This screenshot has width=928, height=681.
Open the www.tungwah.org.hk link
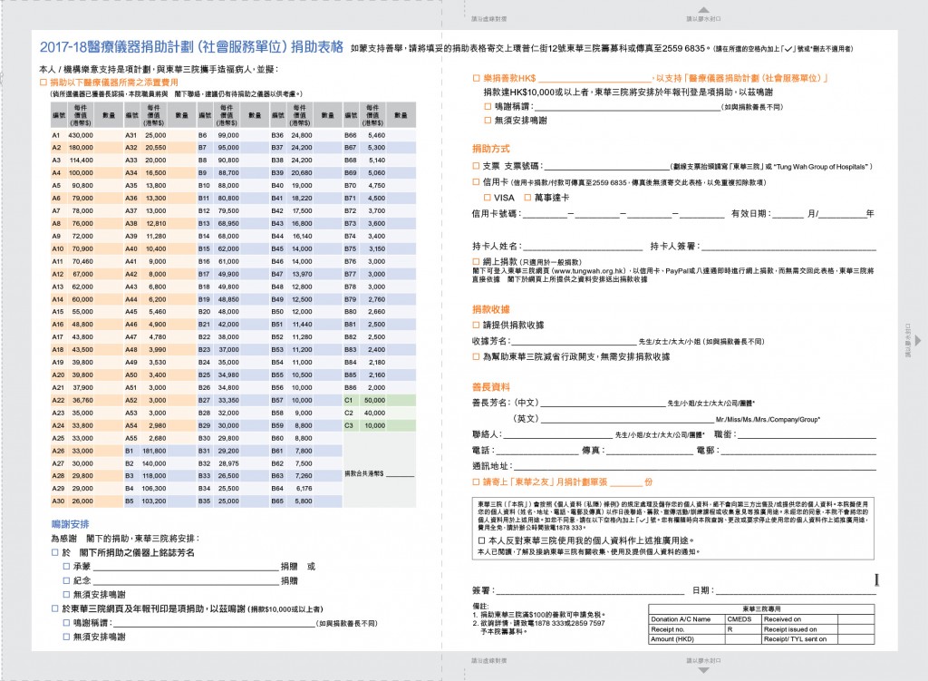click(x=589, y=270)
